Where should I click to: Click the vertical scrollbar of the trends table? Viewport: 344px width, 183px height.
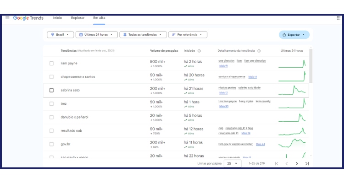[x=311, y=66]
